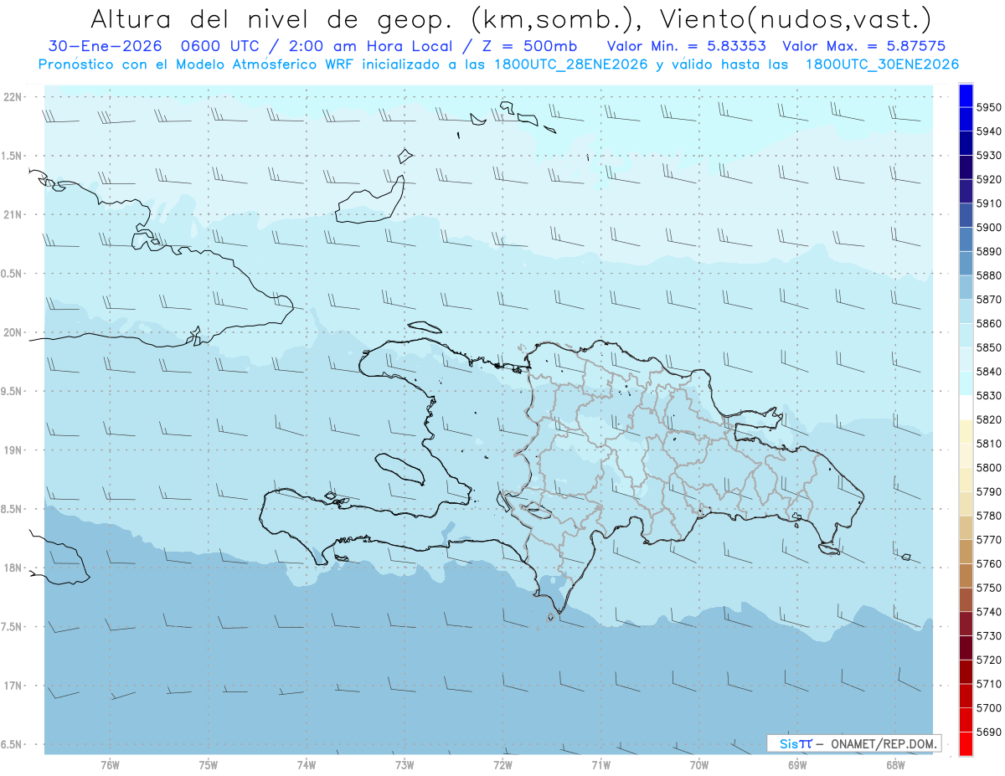Click the '6.5N' latitude label
The width and height of the screenshot is (1005, 776).
(x=11, y=744)
